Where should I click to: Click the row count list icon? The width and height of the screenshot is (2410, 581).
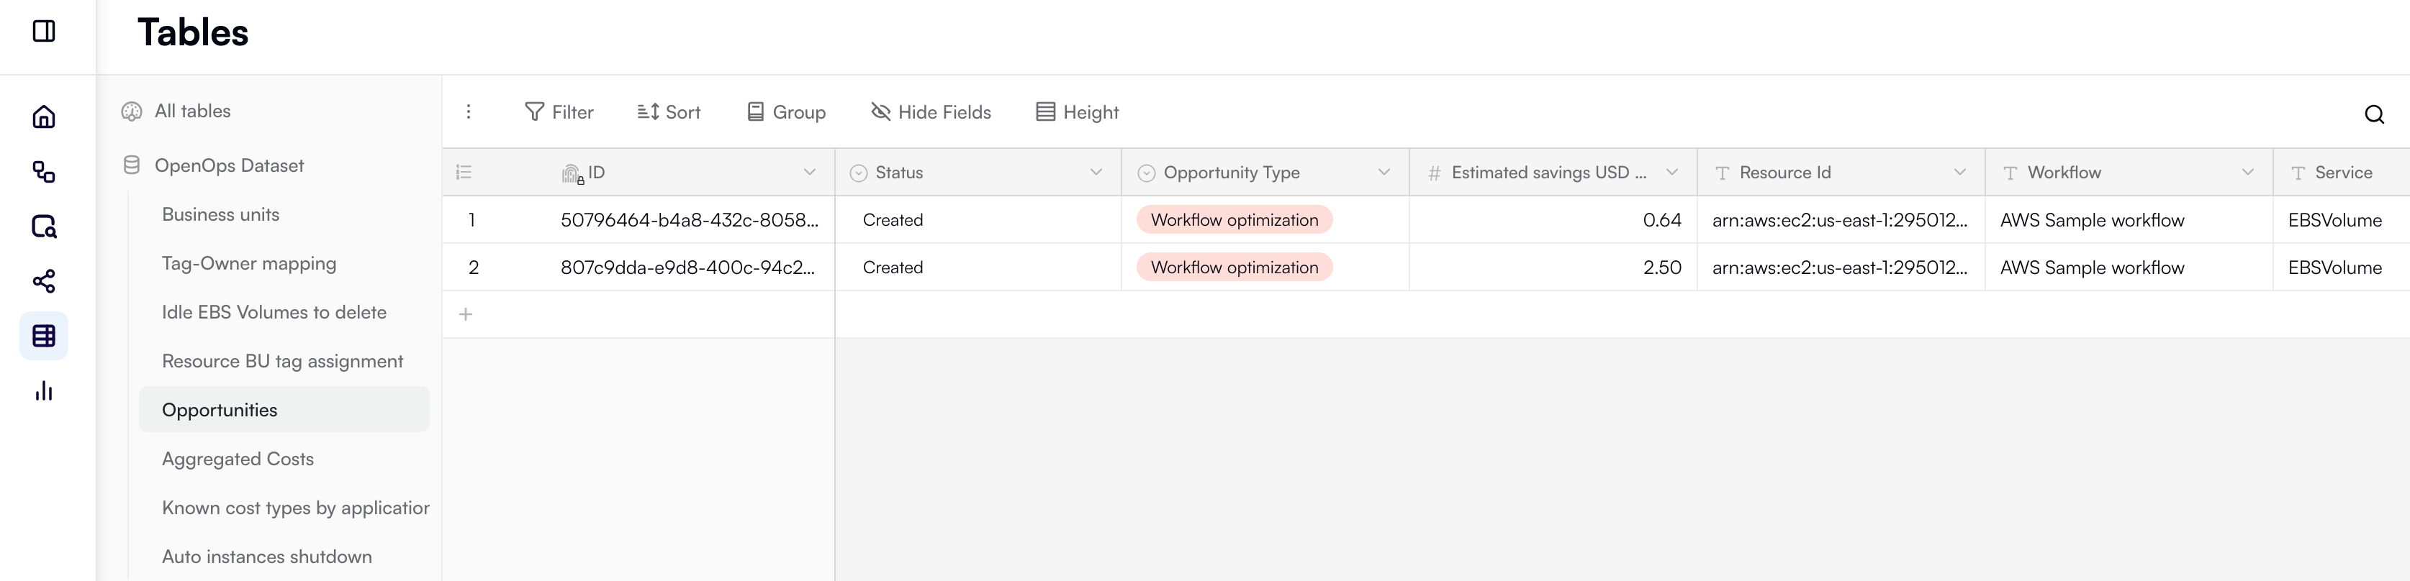pos(464,173)
